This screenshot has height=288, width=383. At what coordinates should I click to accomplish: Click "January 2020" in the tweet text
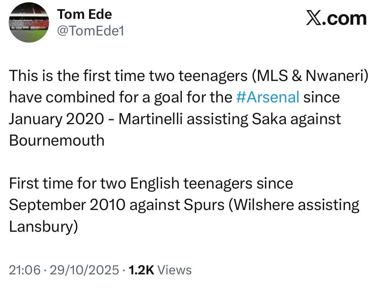(57, 119)
